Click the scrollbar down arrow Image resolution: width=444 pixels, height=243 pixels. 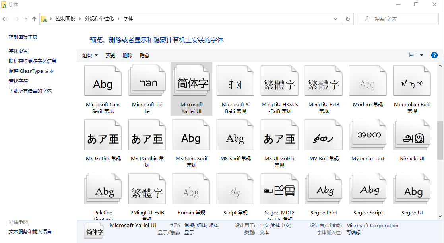click(x=440, y=216)
